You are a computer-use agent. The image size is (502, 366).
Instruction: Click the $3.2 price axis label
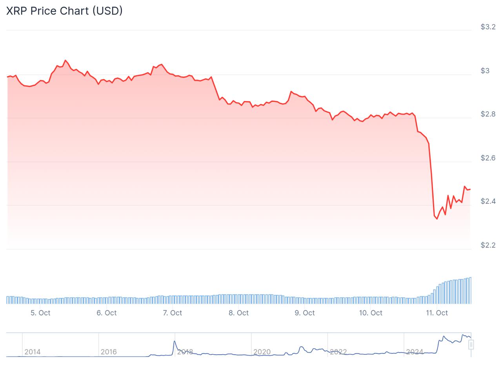tap(487, 27)
